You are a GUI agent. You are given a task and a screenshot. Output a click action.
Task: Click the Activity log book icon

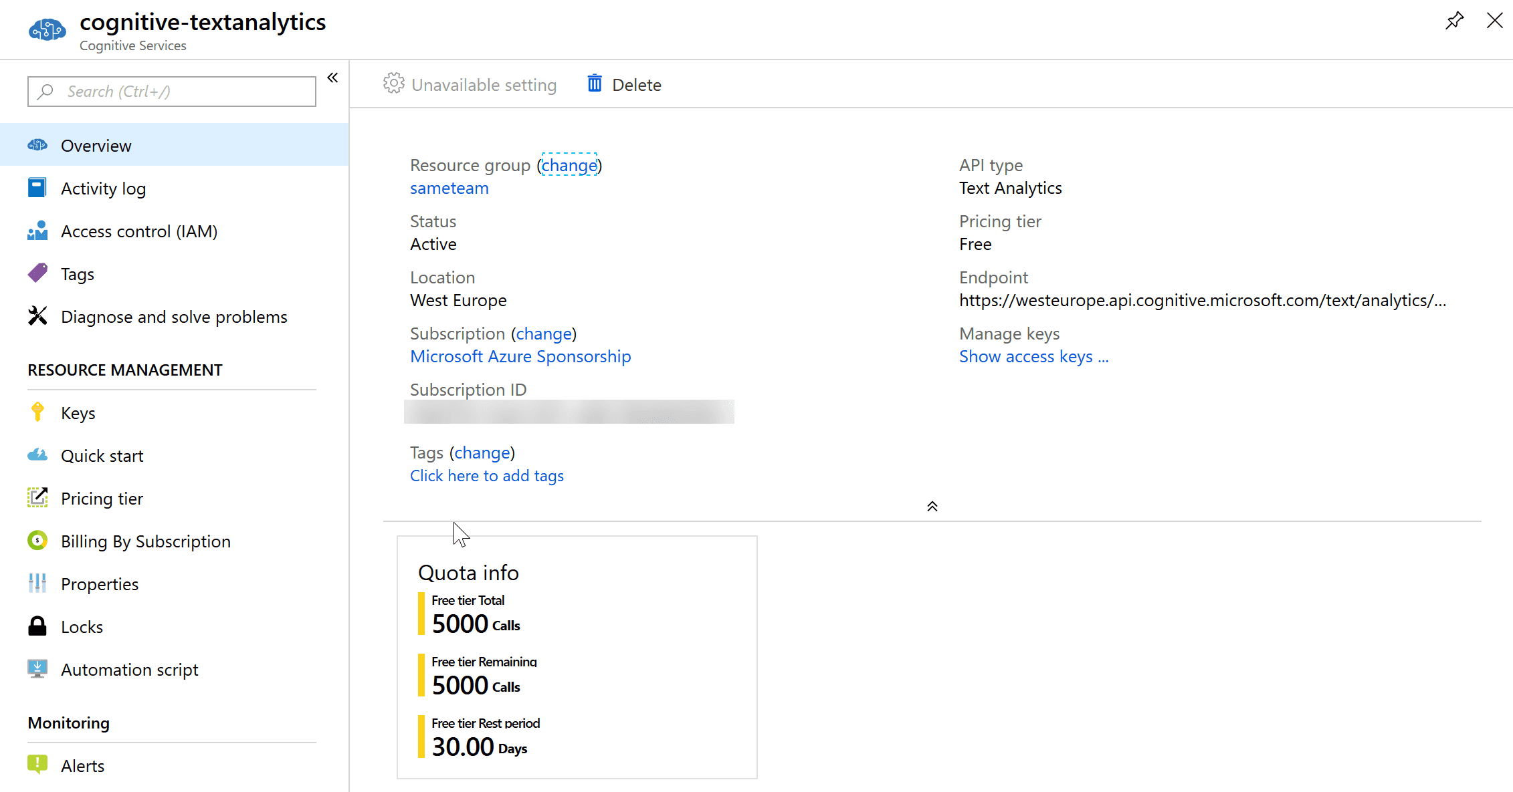37,188
